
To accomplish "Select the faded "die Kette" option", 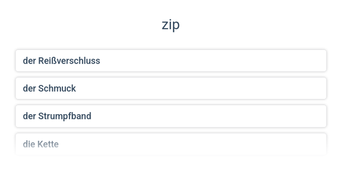I will pyautogui.click(x=171, y=144).
